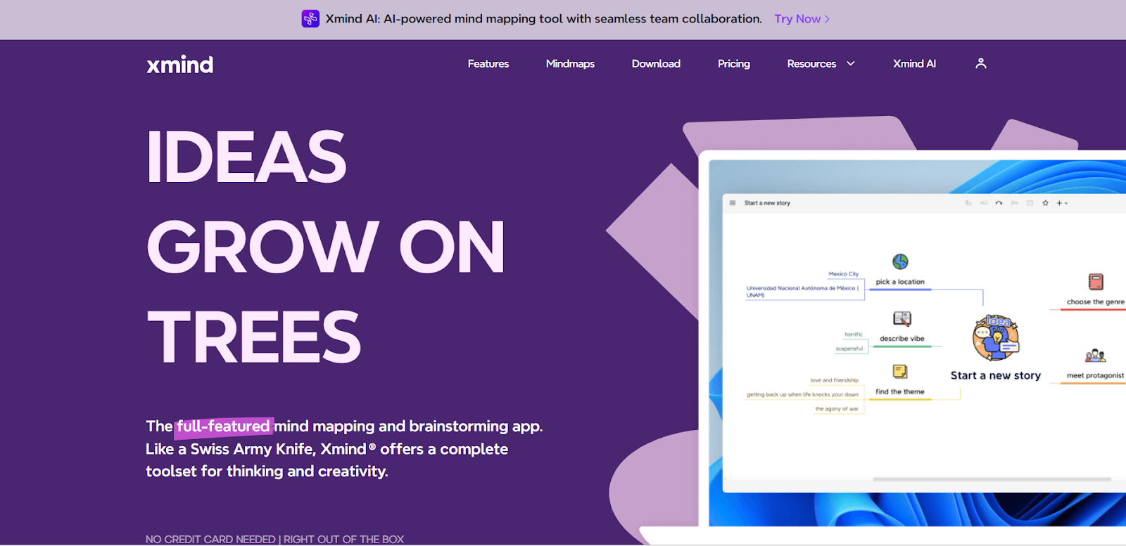1126x546 pixels.
Task: Click the Xmind AI banner logo icon
Action: tap(310, 19)
